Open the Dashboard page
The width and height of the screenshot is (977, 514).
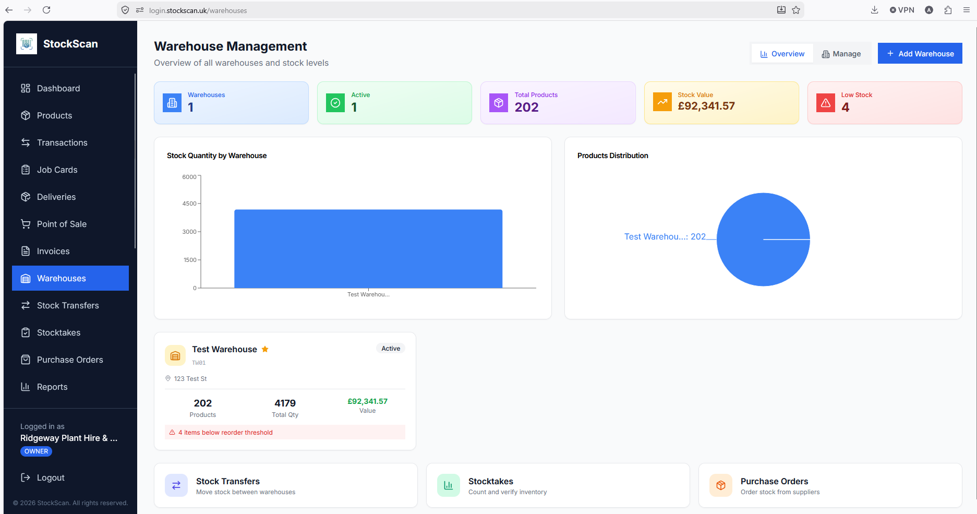coord(70,88)
